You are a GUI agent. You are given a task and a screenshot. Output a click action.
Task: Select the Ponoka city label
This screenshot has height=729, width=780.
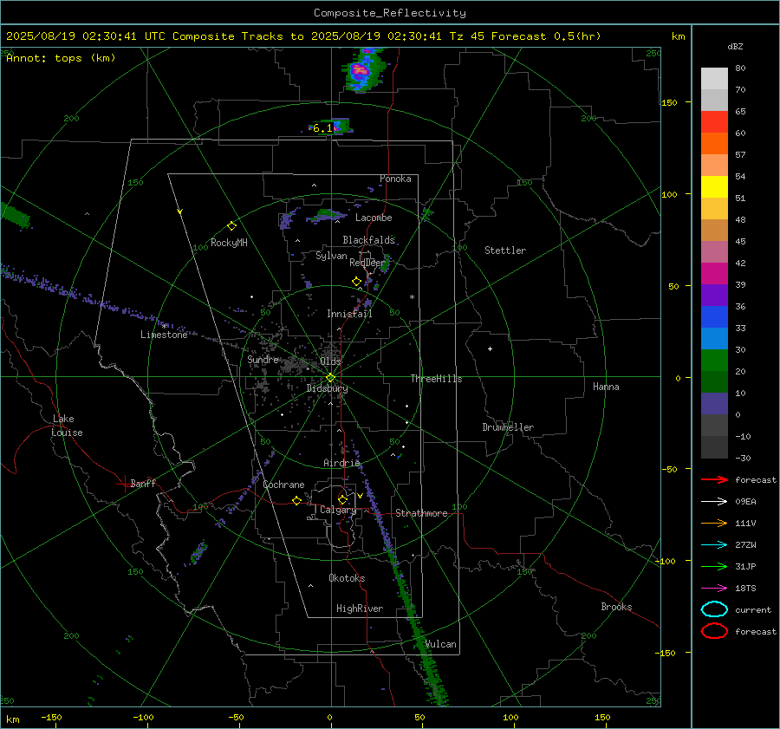395,179
